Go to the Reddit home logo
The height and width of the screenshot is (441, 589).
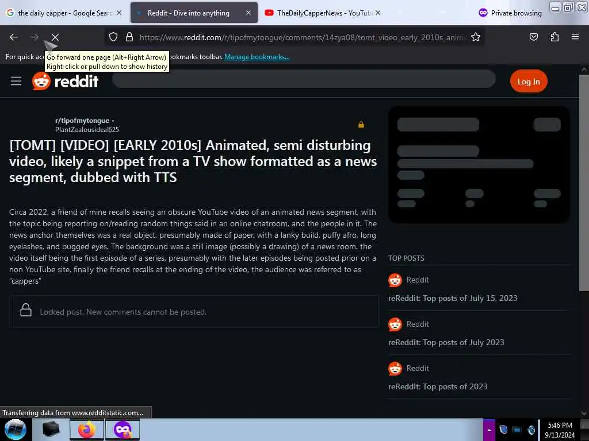click(65, 81)
